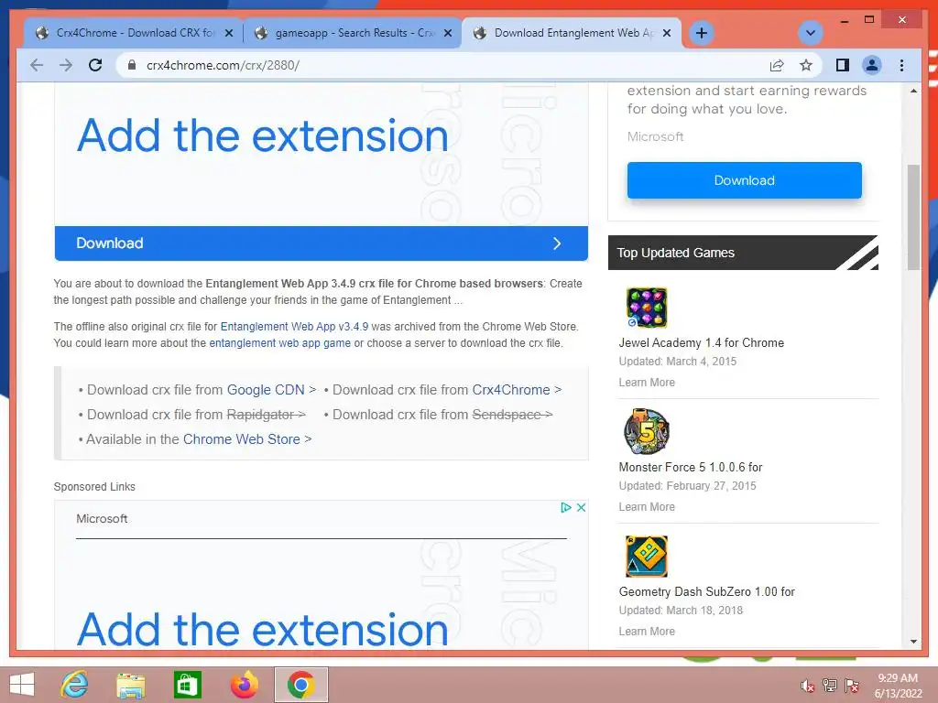This screenshot has height=703, width=938.
Task: Reload the current page
Action: 95,65
